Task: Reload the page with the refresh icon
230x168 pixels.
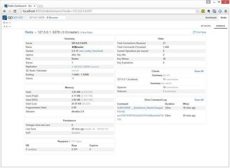Action: pos(15,11)
